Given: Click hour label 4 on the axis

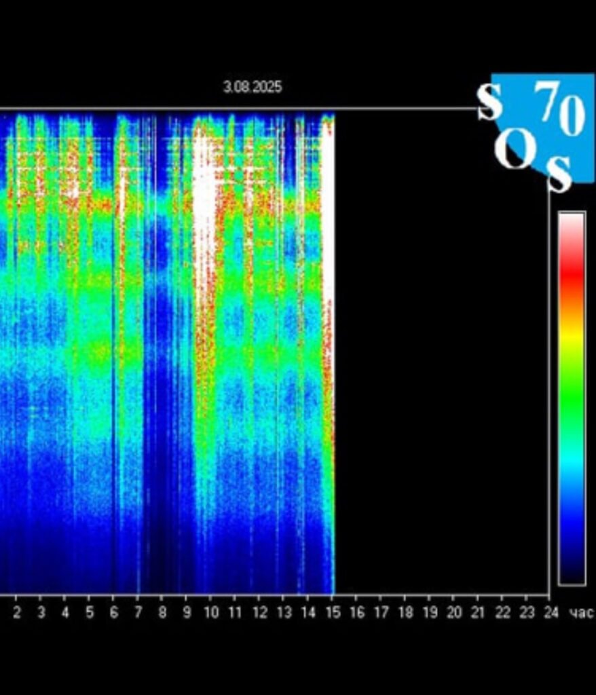Looking at the screenshot, I should pos(65,613).
